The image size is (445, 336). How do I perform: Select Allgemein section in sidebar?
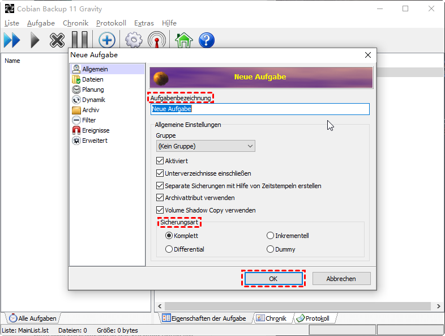pyautogui.click(x=107, y=69)
